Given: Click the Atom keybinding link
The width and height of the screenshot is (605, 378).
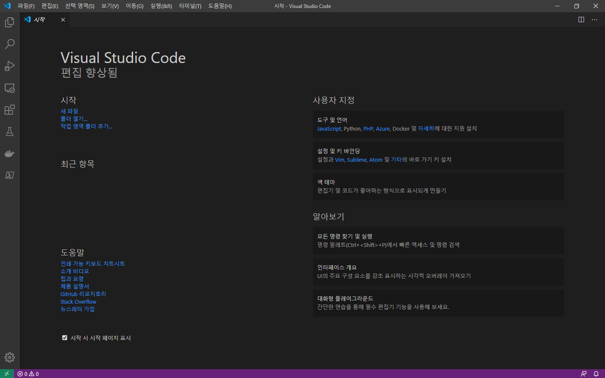Looking at the screenshot, I should (x=376, y=160).
